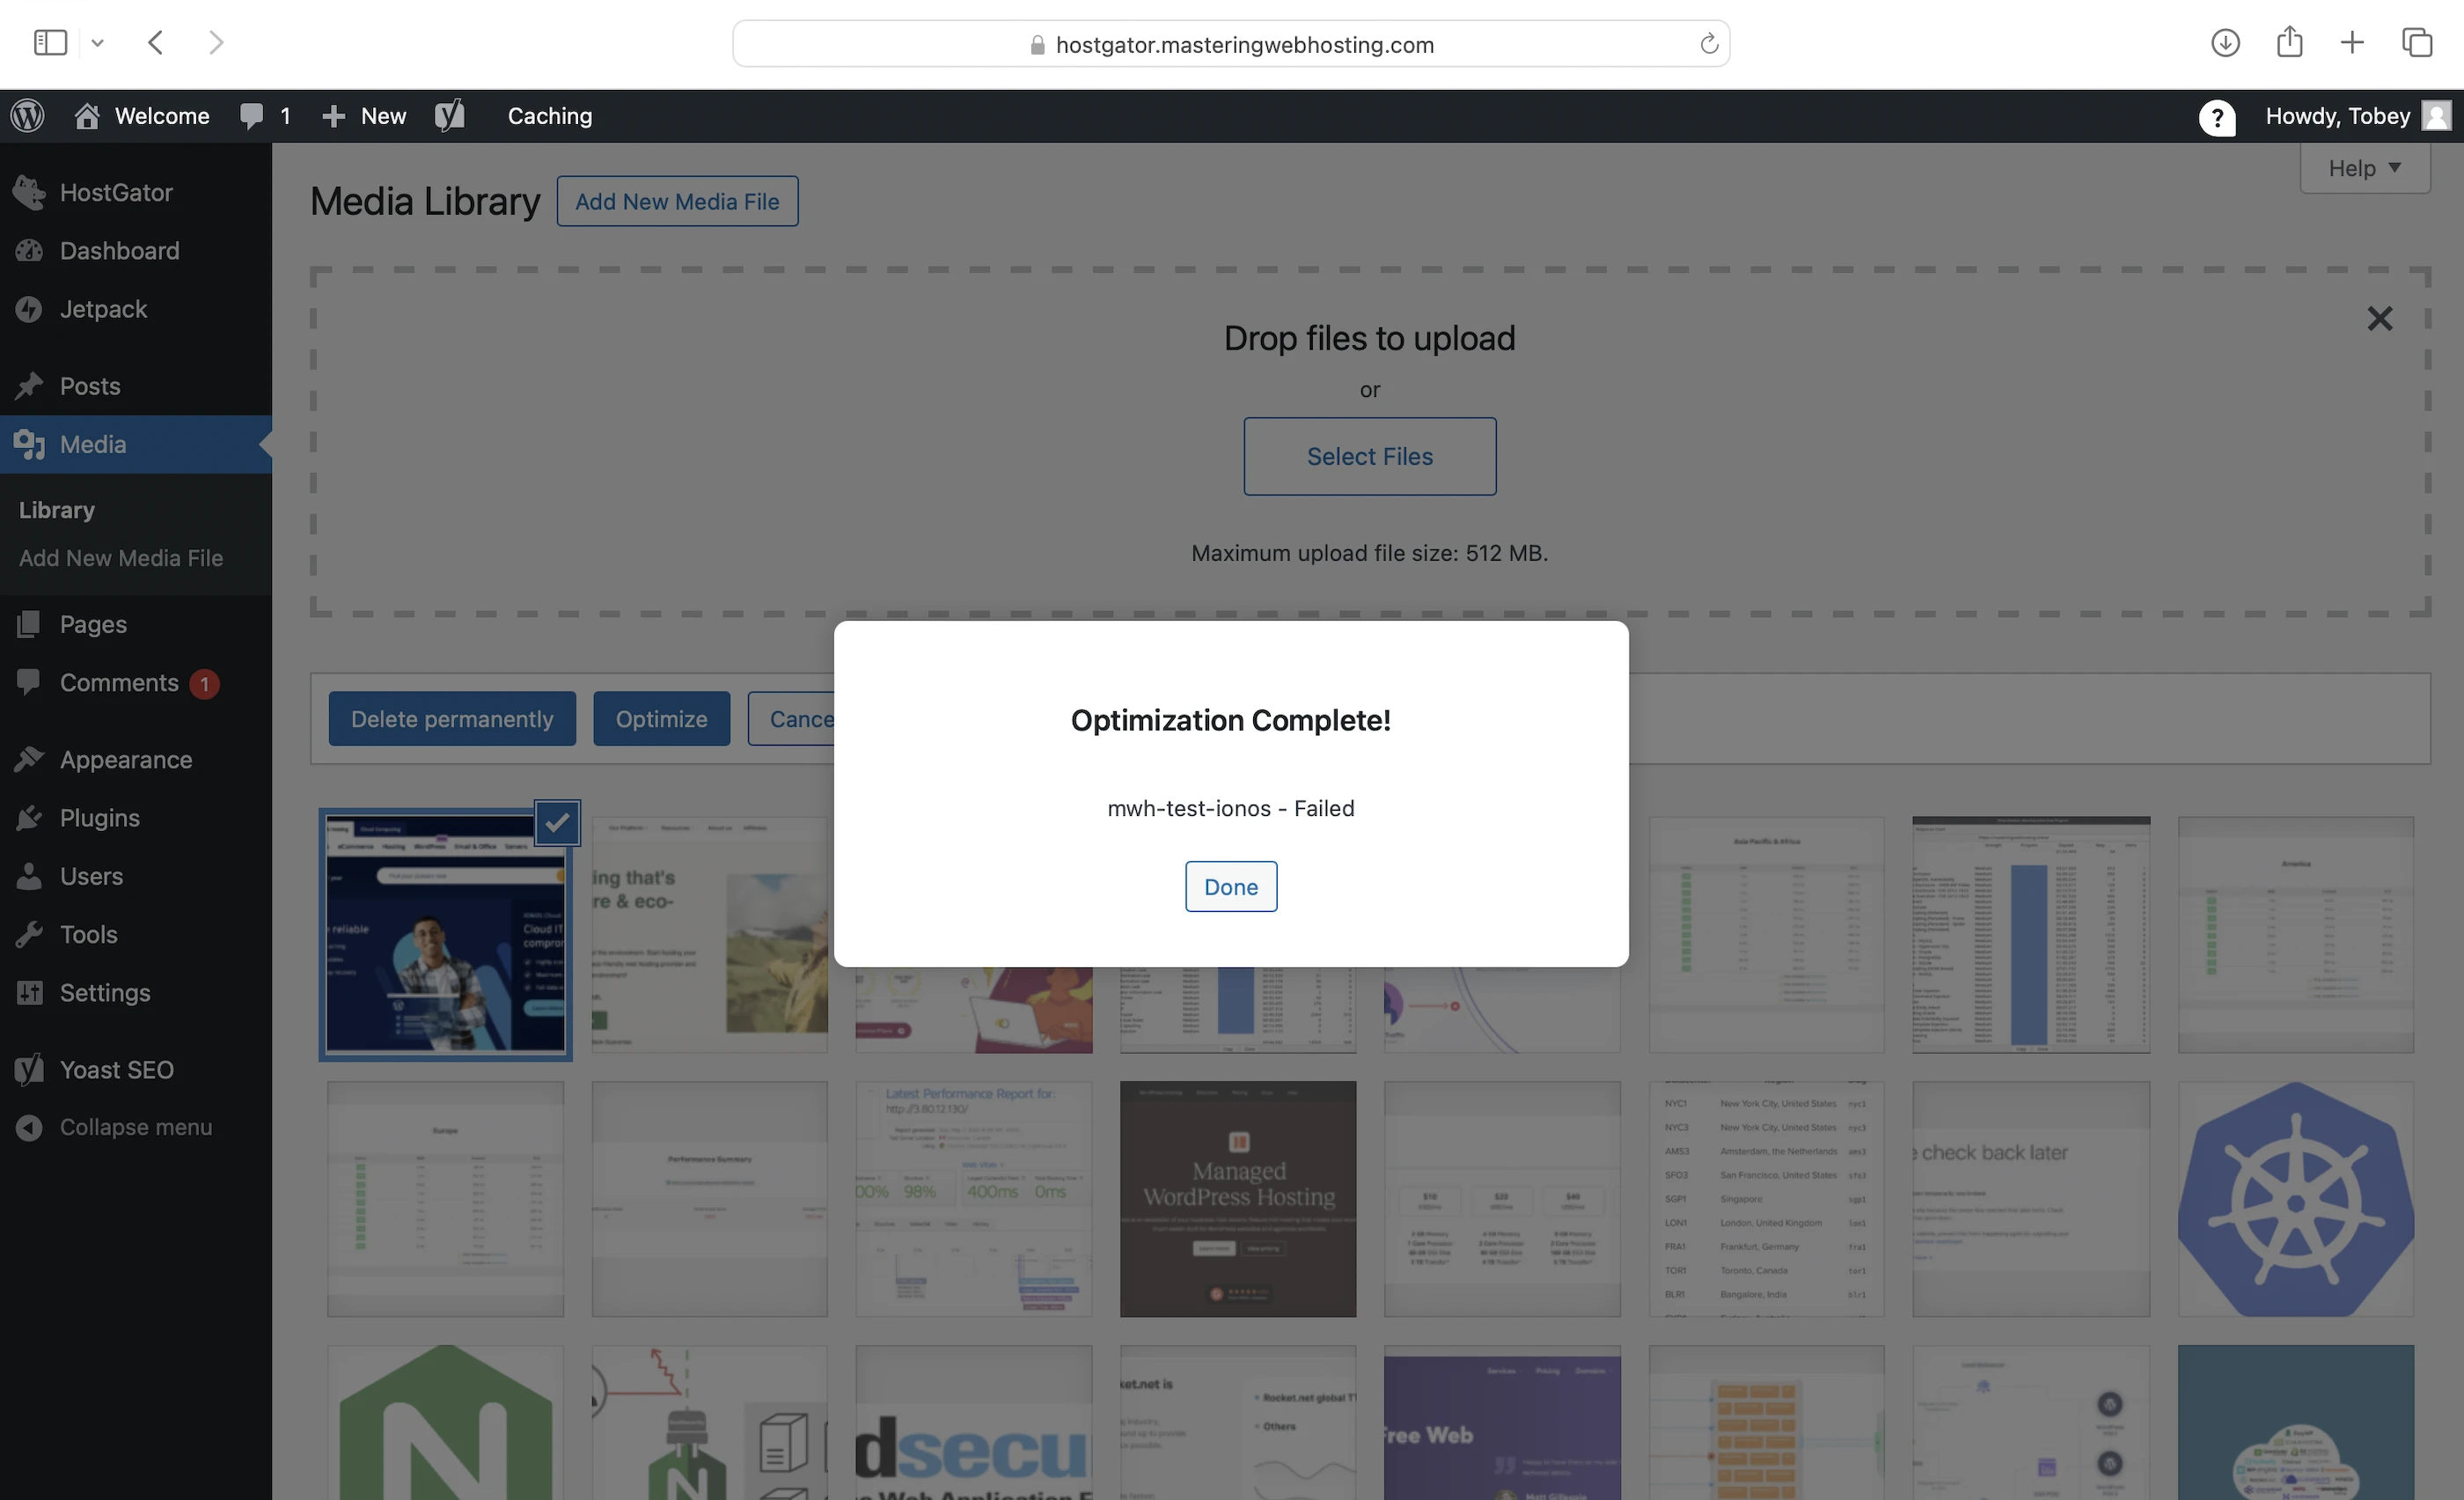This screenshot has width=2464, height=1500.
Task: Click Safari's share icon
Action: coord(2289,43)
